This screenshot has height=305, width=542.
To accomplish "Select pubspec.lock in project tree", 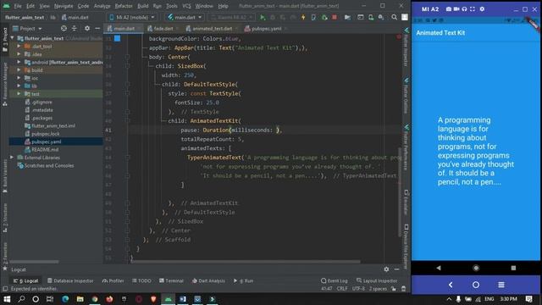I will (x=45, y=134).
